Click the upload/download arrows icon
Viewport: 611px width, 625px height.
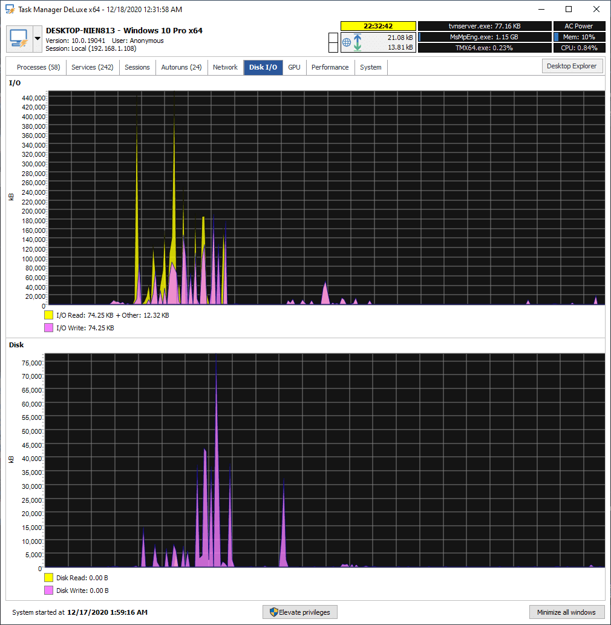point(358,42)
